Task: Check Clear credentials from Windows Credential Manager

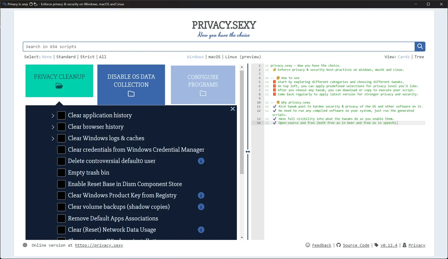Action: pos(61,150)
